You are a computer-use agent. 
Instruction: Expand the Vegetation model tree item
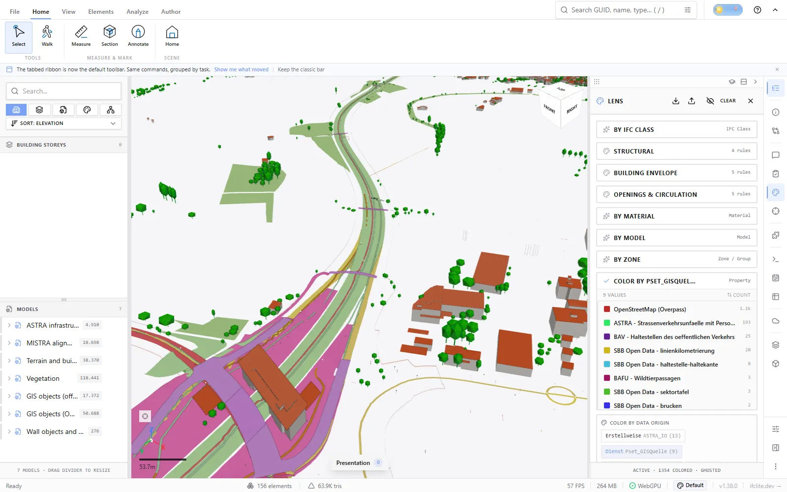[9, 378]
